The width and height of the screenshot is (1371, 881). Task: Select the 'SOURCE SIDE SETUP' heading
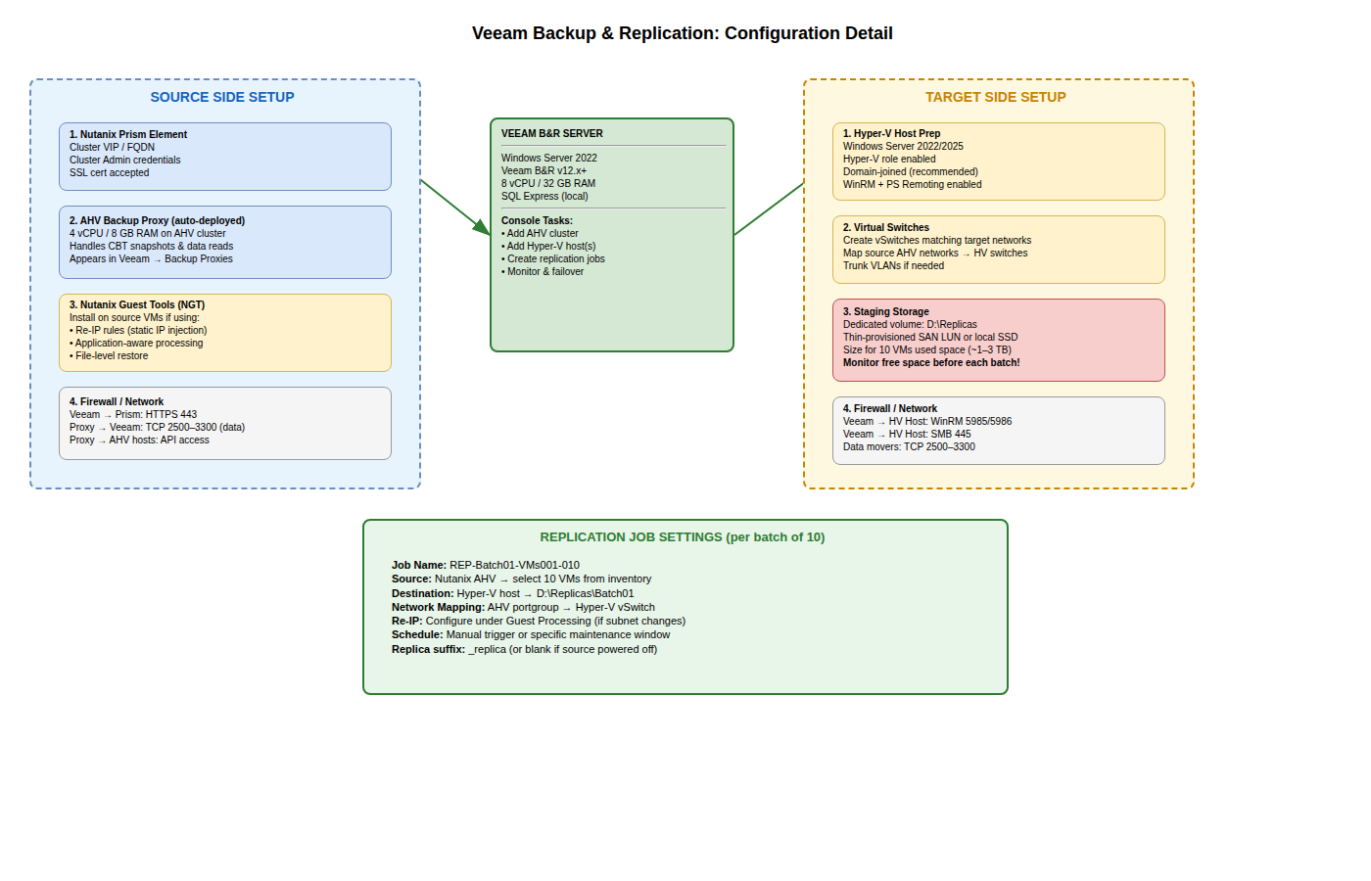(x=222, y=97)
